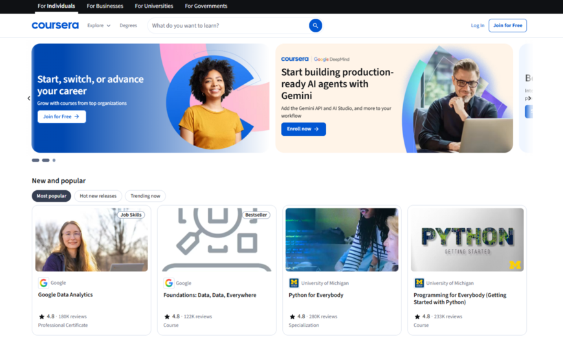Click Google logo on Google Data Analytics card
This screenshot has width=563, height=339.
click(43, 283)
